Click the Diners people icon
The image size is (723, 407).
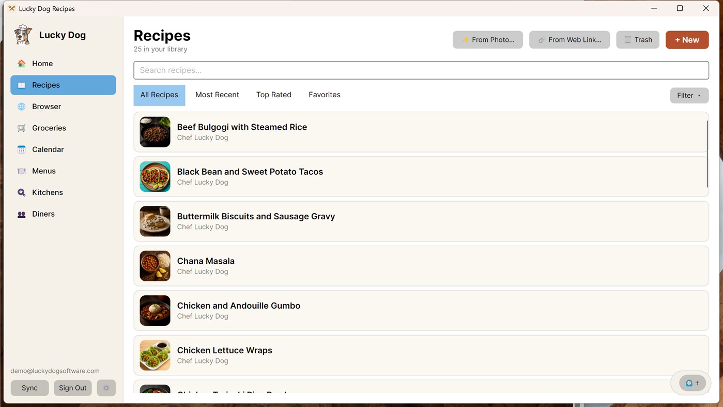coord(21,214)
